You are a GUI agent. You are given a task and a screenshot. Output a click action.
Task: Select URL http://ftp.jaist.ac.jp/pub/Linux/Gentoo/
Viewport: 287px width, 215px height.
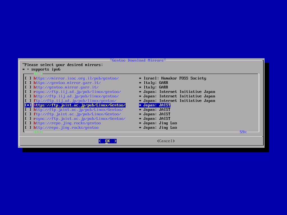[78, 110]
